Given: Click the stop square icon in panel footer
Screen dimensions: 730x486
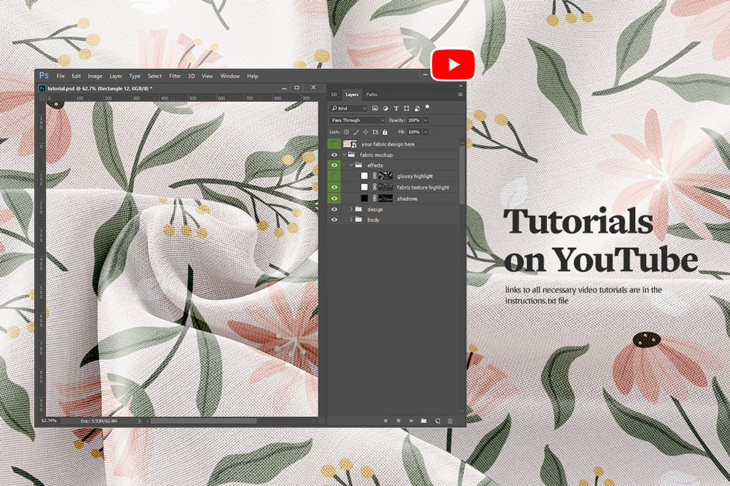Looking at the screenshot, I should pyautogui.click(x=386, y=420).
